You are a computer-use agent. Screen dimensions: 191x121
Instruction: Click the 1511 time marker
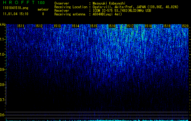pos(21,26)
